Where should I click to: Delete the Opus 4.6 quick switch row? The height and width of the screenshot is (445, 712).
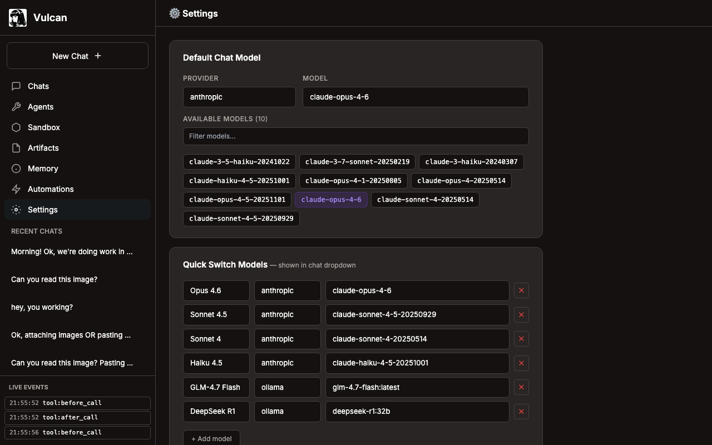[521, 290]
